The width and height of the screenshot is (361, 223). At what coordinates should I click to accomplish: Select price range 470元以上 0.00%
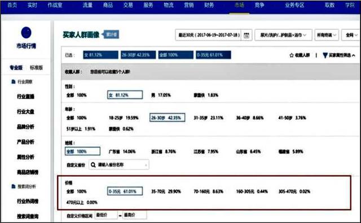coord(82,203)
